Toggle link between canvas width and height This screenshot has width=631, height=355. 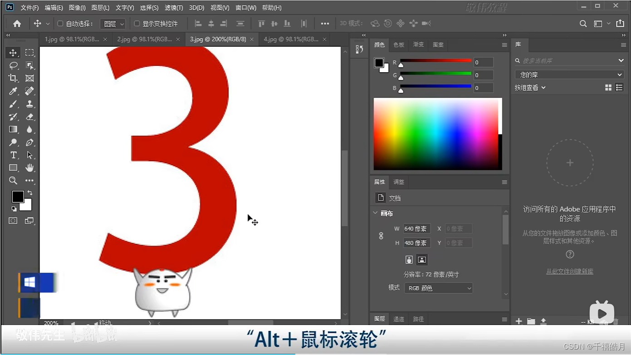(381, 236)
